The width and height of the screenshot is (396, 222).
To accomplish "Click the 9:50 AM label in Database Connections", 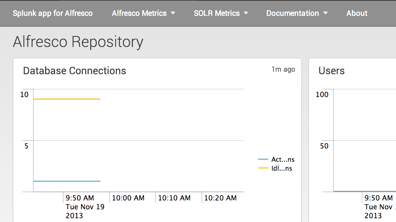I will click(x=80, y=198).
